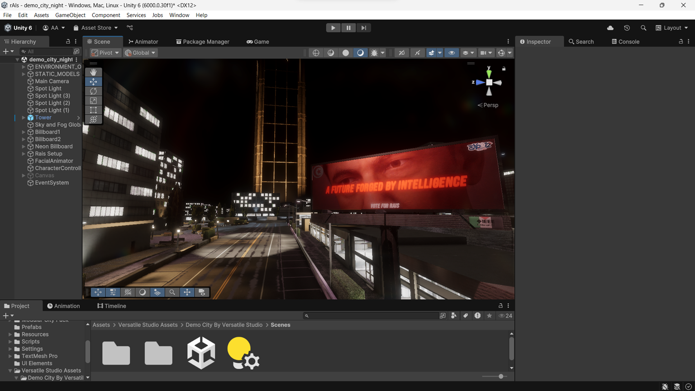Open in Search window icon in Project
Screen dimensions: 695x391
click(443, 316)
